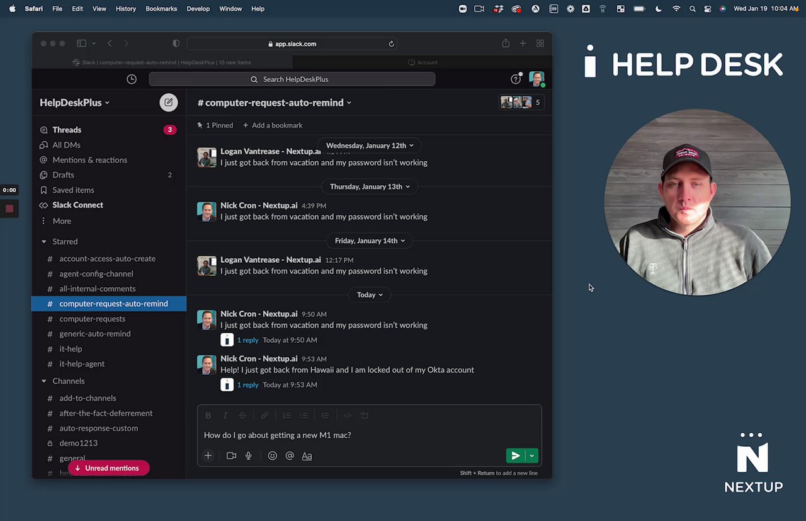Open Safari's History menu
Image resolution: width=806 pixels, height=521 pixels.
pos(126,9)
